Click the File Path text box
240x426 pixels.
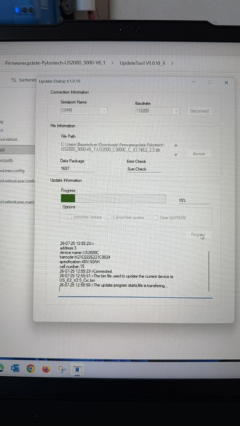coord(116,148)
